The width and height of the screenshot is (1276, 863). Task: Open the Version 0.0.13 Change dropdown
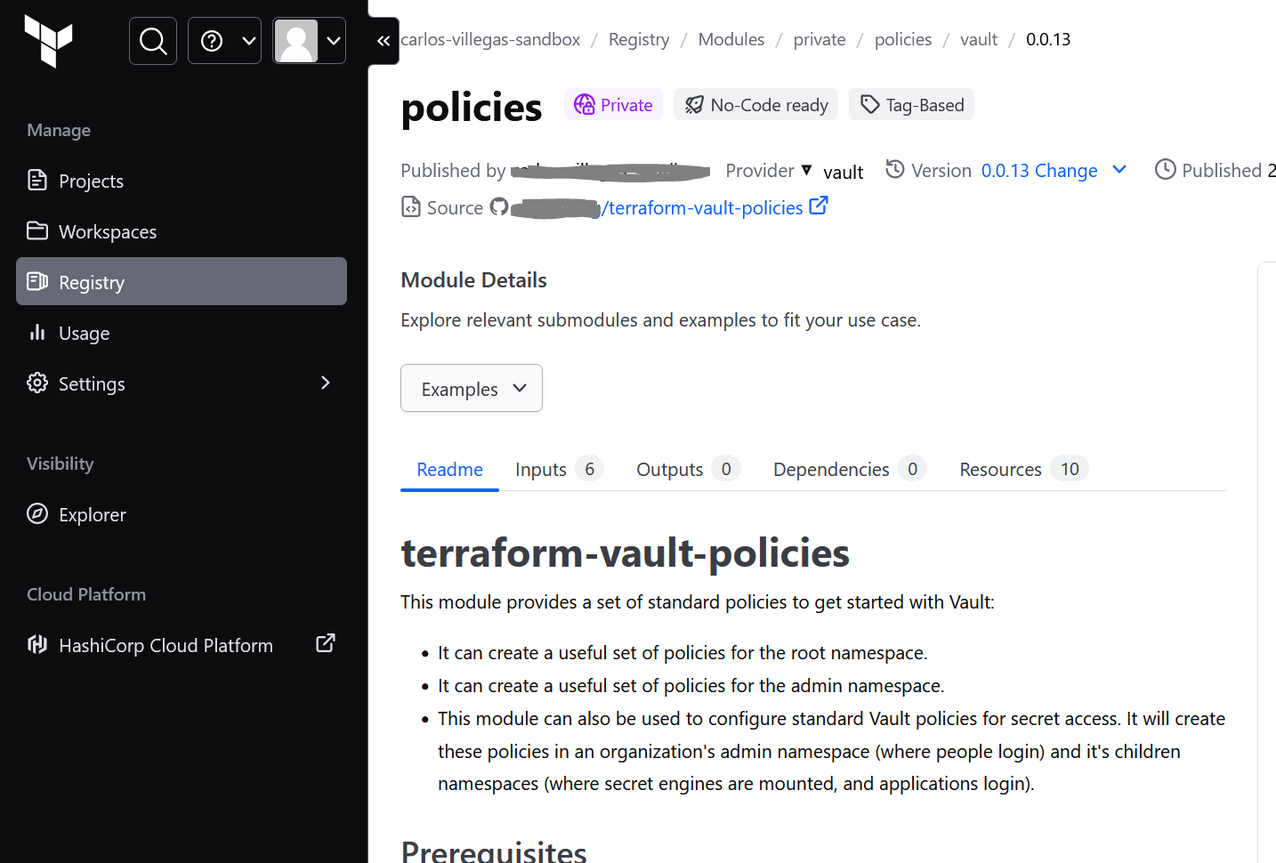1054,170
